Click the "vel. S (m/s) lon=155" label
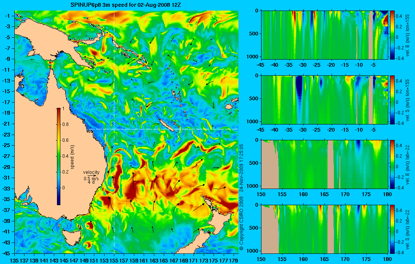Screen dimensions: 415x264 pyautogui.click(x=407, y=100)
